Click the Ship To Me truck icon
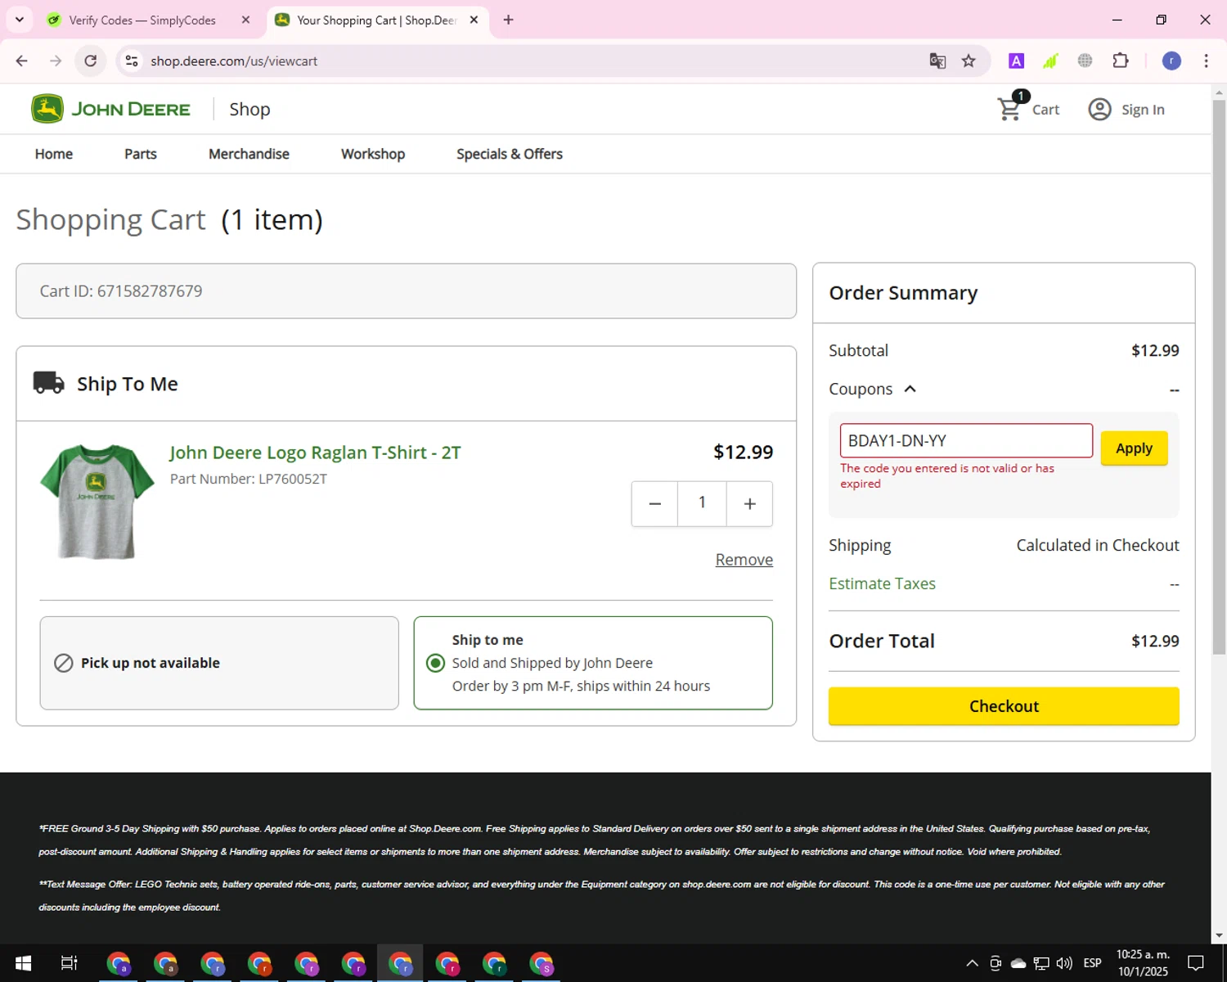This screenshot has width=1227, height=982. pyautogui.click(x=48, y=383)
